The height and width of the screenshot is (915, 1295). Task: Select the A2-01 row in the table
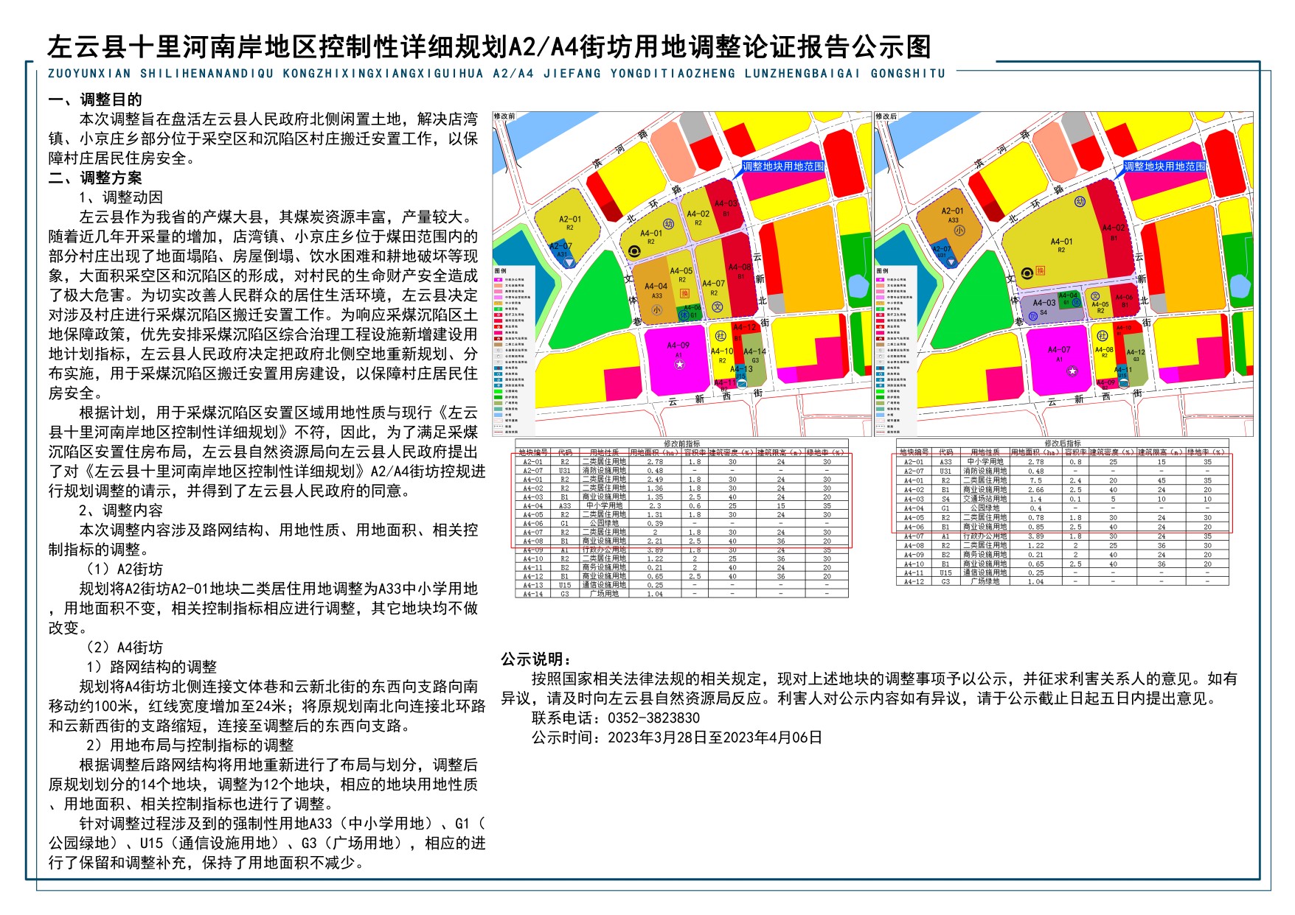pyautogui.click(x=532, y=462)
